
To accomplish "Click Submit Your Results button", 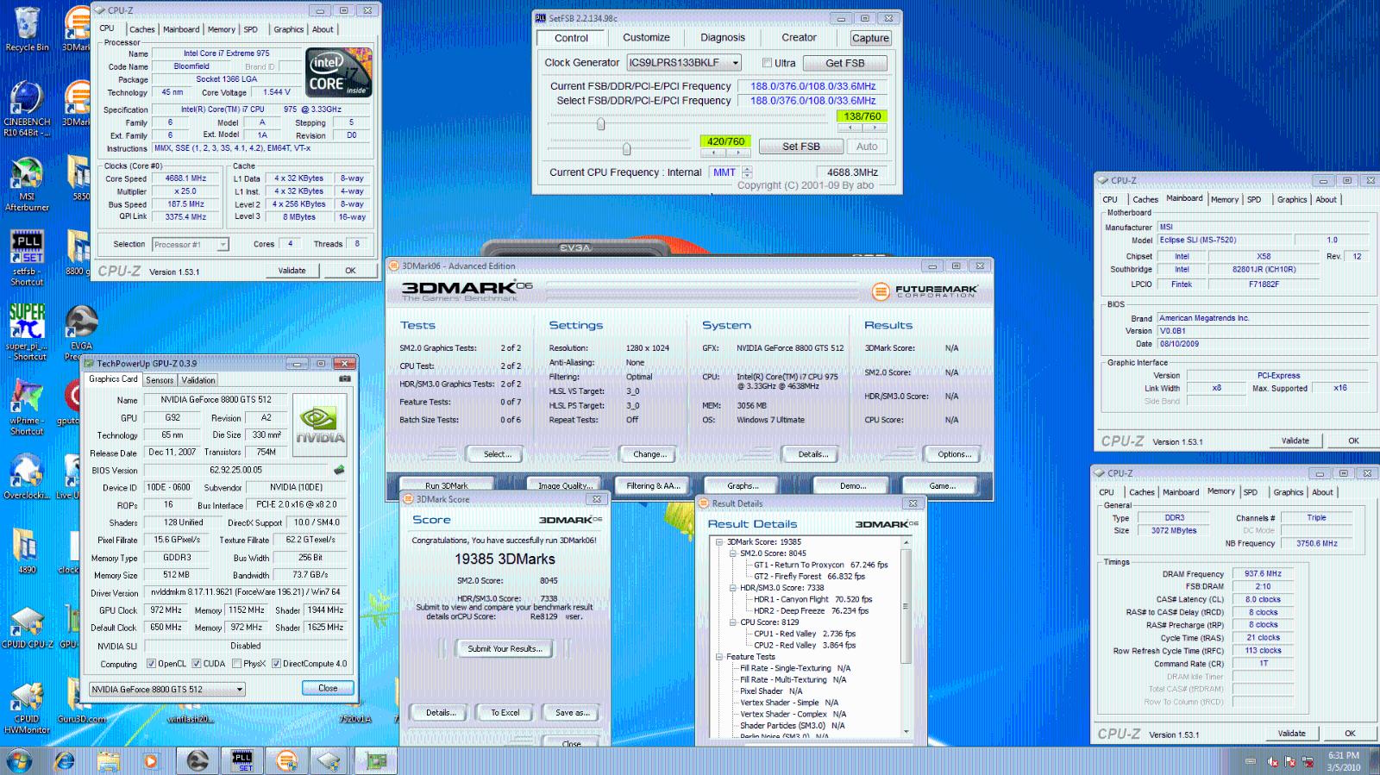I will [505, 648].
